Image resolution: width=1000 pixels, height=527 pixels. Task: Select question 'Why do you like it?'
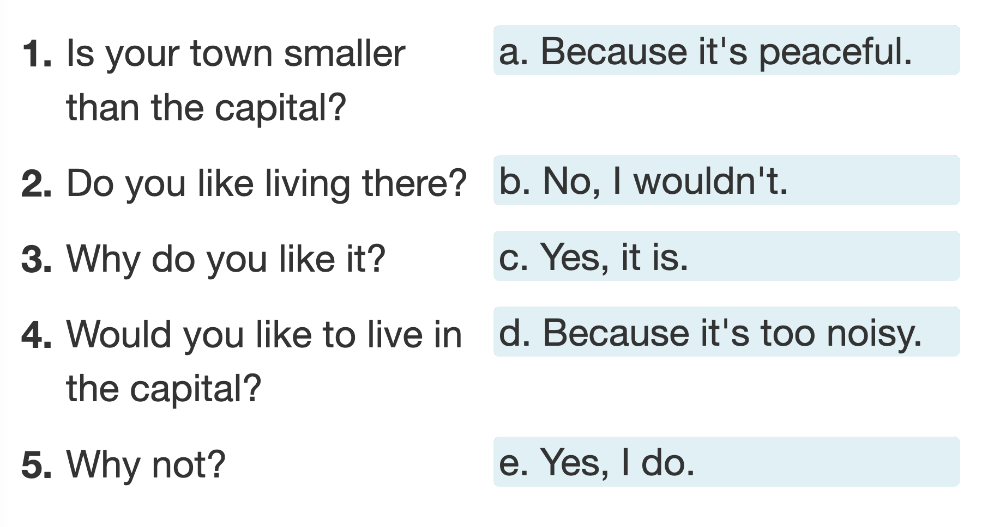pyautogui.click(x=226, y=259)
